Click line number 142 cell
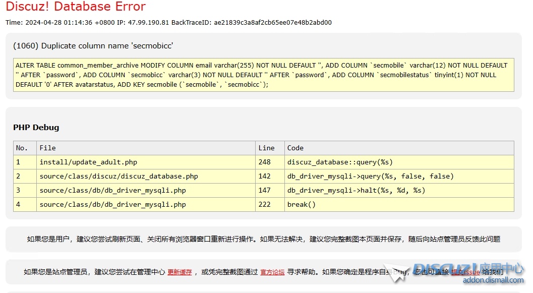The height and width of the screenshot is (293, 533). coord(270,177)
